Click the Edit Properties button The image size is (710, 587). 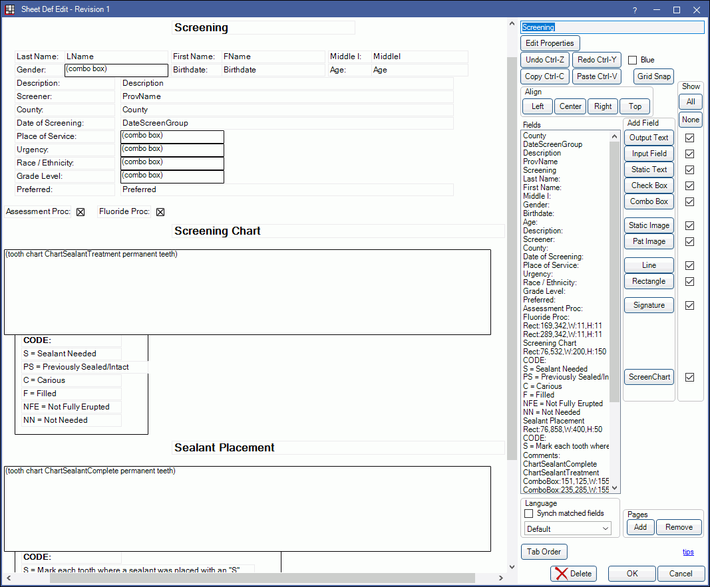(550, 43)
